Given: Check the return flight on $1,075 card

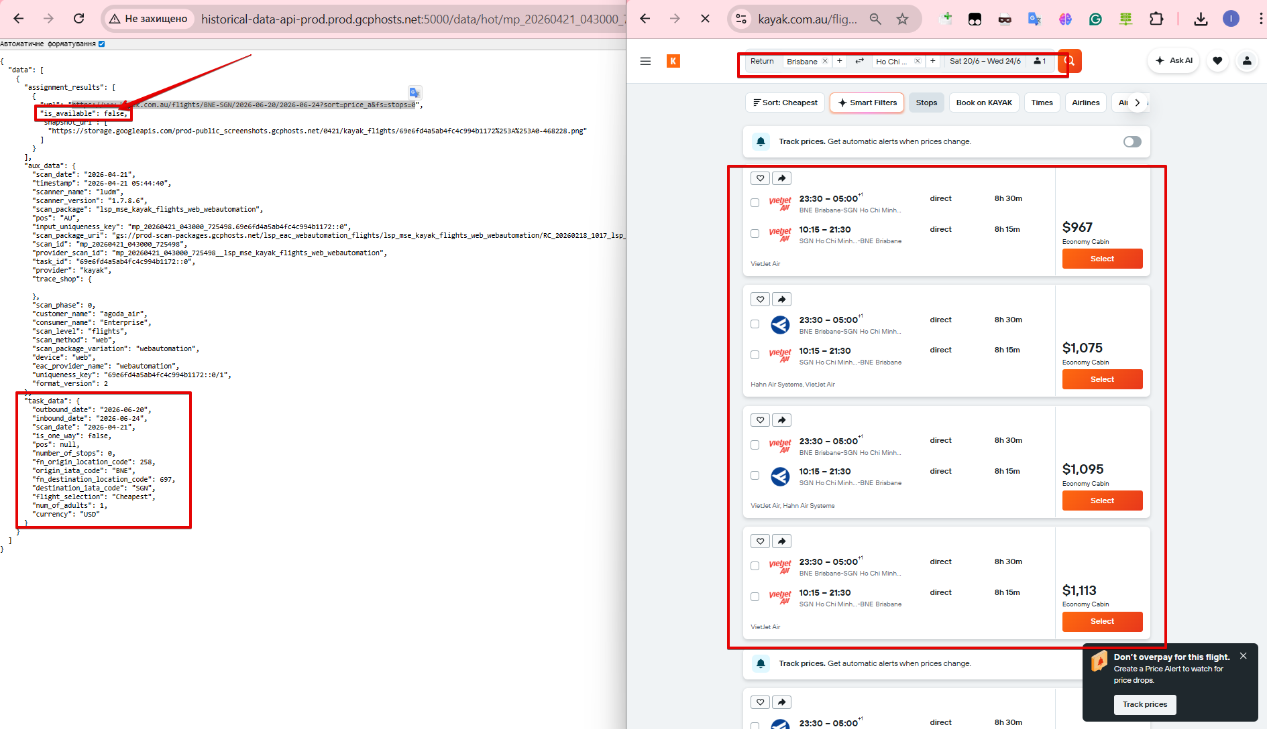Looking at the screenshot, I should click(755, 354).
